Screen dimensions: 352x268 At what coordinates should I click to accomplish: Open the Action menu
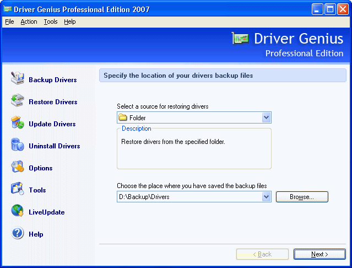pos(29,22)
